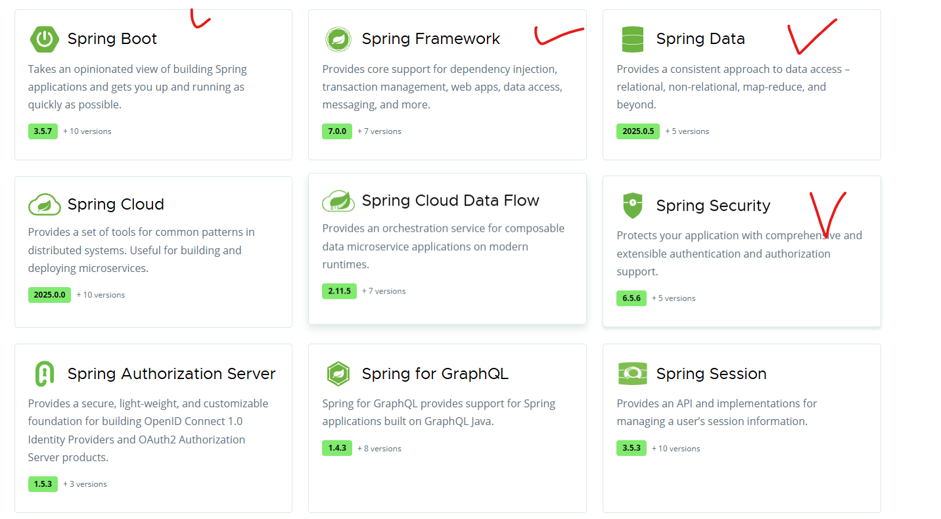
Task: Click the Spring Cloud leaf-cloud icon
Action: tap(44, 204)
